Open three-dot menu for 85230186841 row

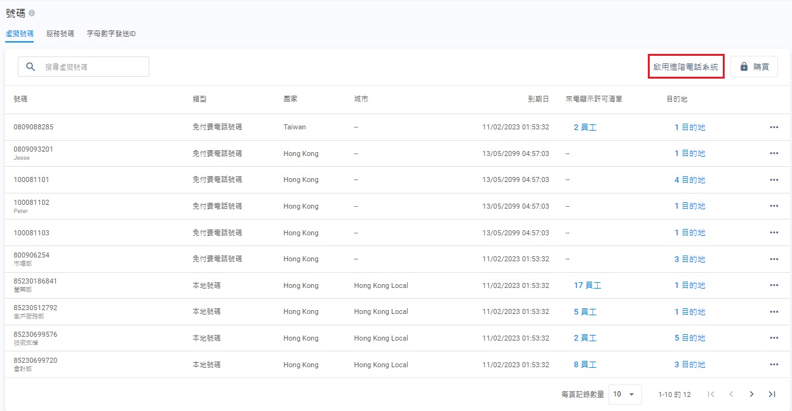pyautogui.click(x=774, y=285)
